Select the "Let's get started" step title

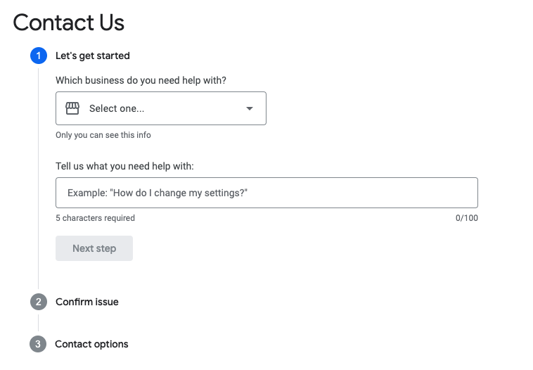(93, 56)
